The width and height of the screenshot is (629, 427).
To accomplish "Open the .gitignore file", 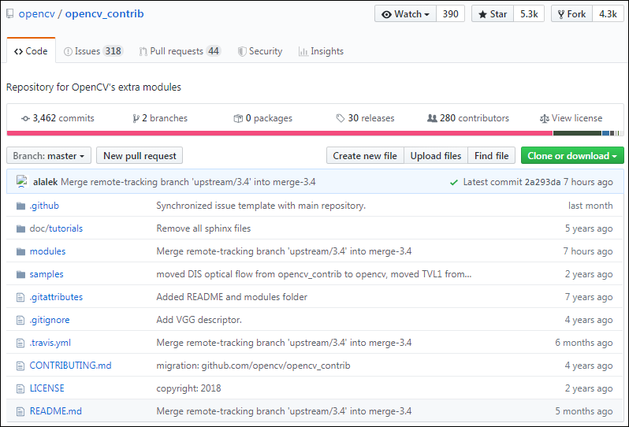I will (x=50, y=320).
